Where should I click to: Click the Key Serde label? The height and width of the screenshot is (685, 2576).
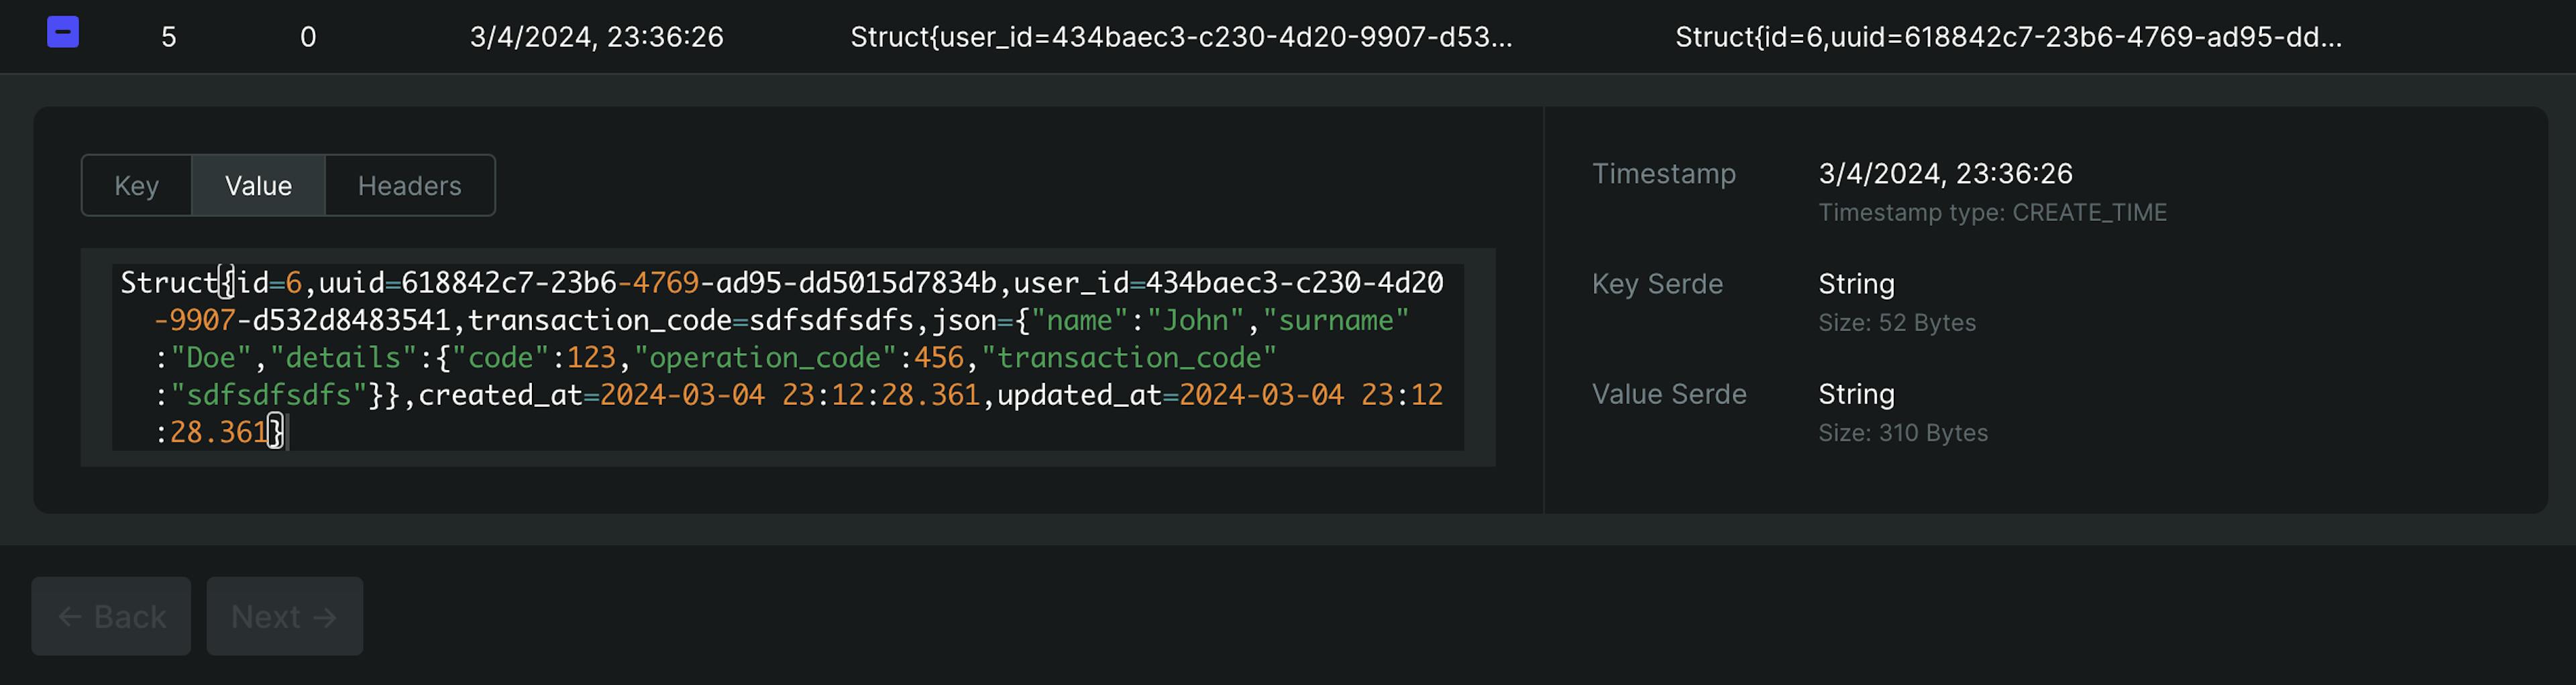[x=1657, y=285]
